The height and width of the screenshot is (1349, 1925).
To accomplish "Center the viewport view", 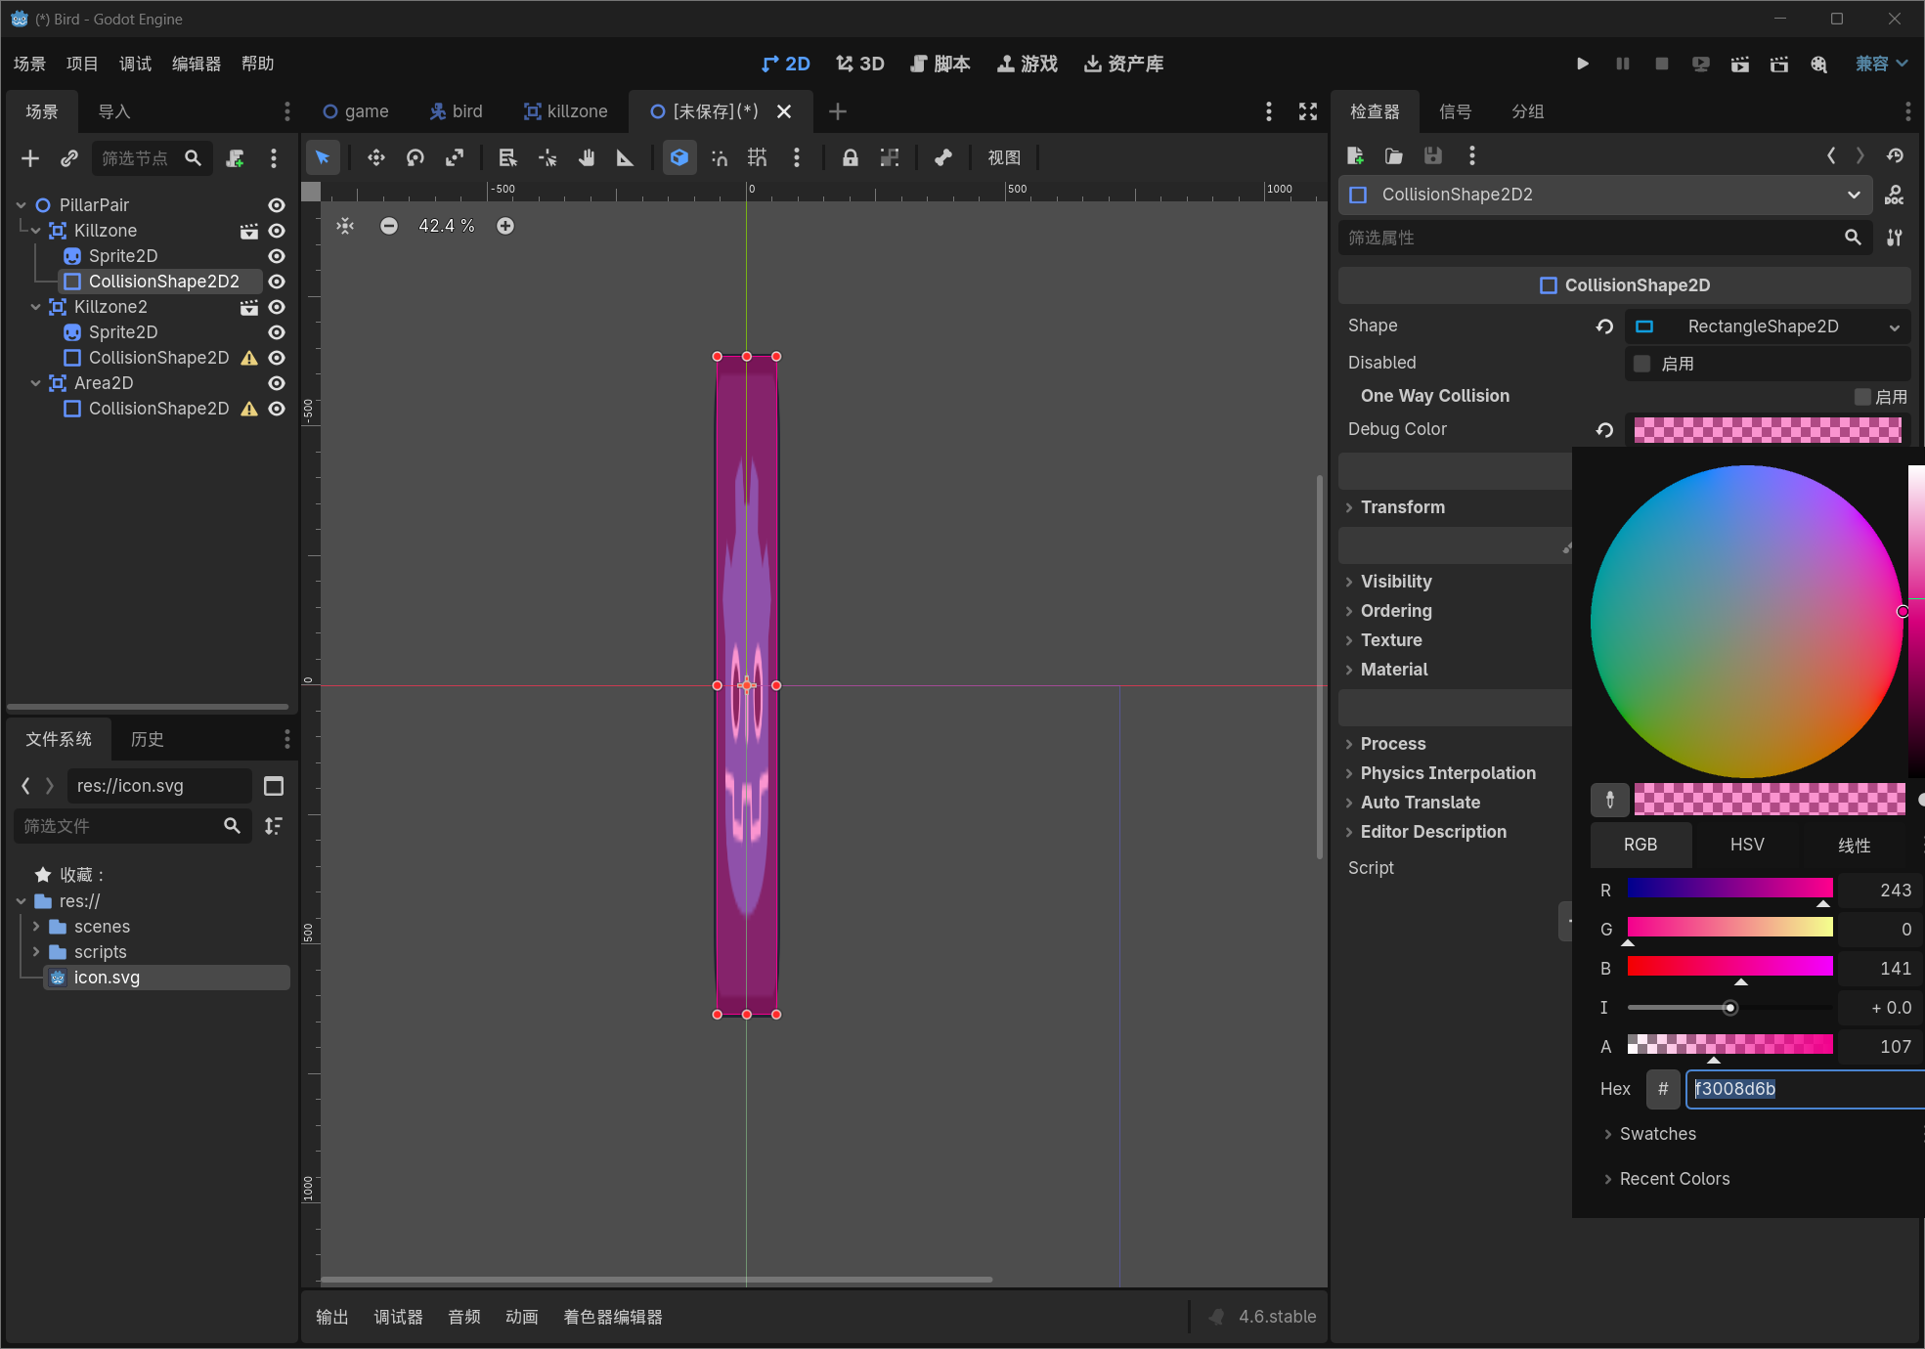I will coord(345,226).
